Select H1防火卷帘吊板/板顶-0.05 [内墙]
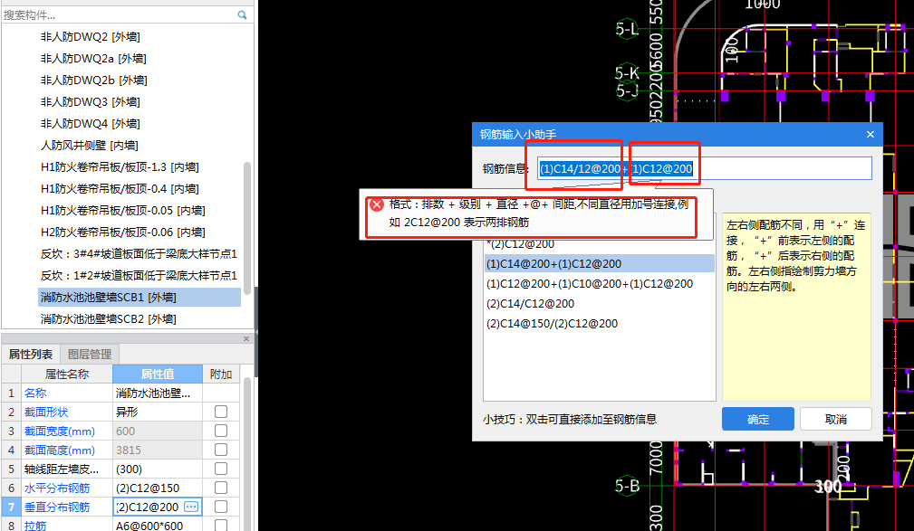 [x=122, y=210]
